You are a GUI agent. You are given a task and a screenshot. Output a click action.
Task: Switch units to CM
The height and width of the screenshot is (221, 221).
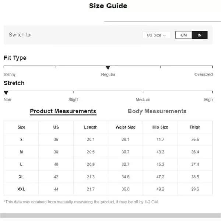pos(183,35)
